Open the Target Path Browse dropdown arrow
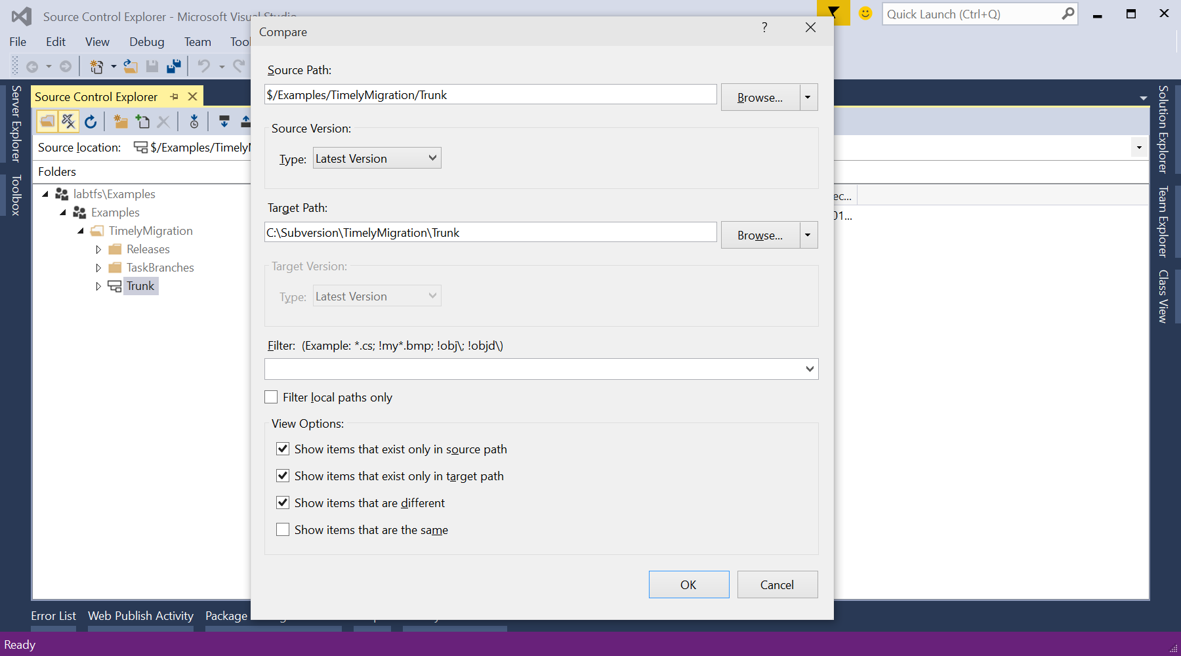This screenshot has height=656, width=1181. (x=808, y=235)
